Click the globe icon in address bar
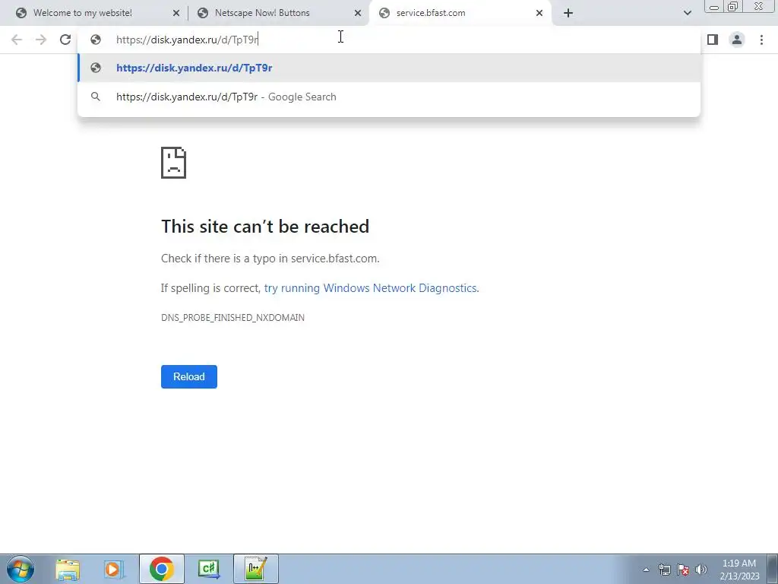The height and width of the screenshot is (584, 778). coord(96,40)
